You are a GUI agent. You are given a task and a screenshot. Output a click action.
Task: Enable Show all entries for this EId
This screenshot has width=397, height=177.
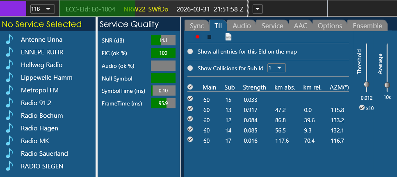point(190,52)
